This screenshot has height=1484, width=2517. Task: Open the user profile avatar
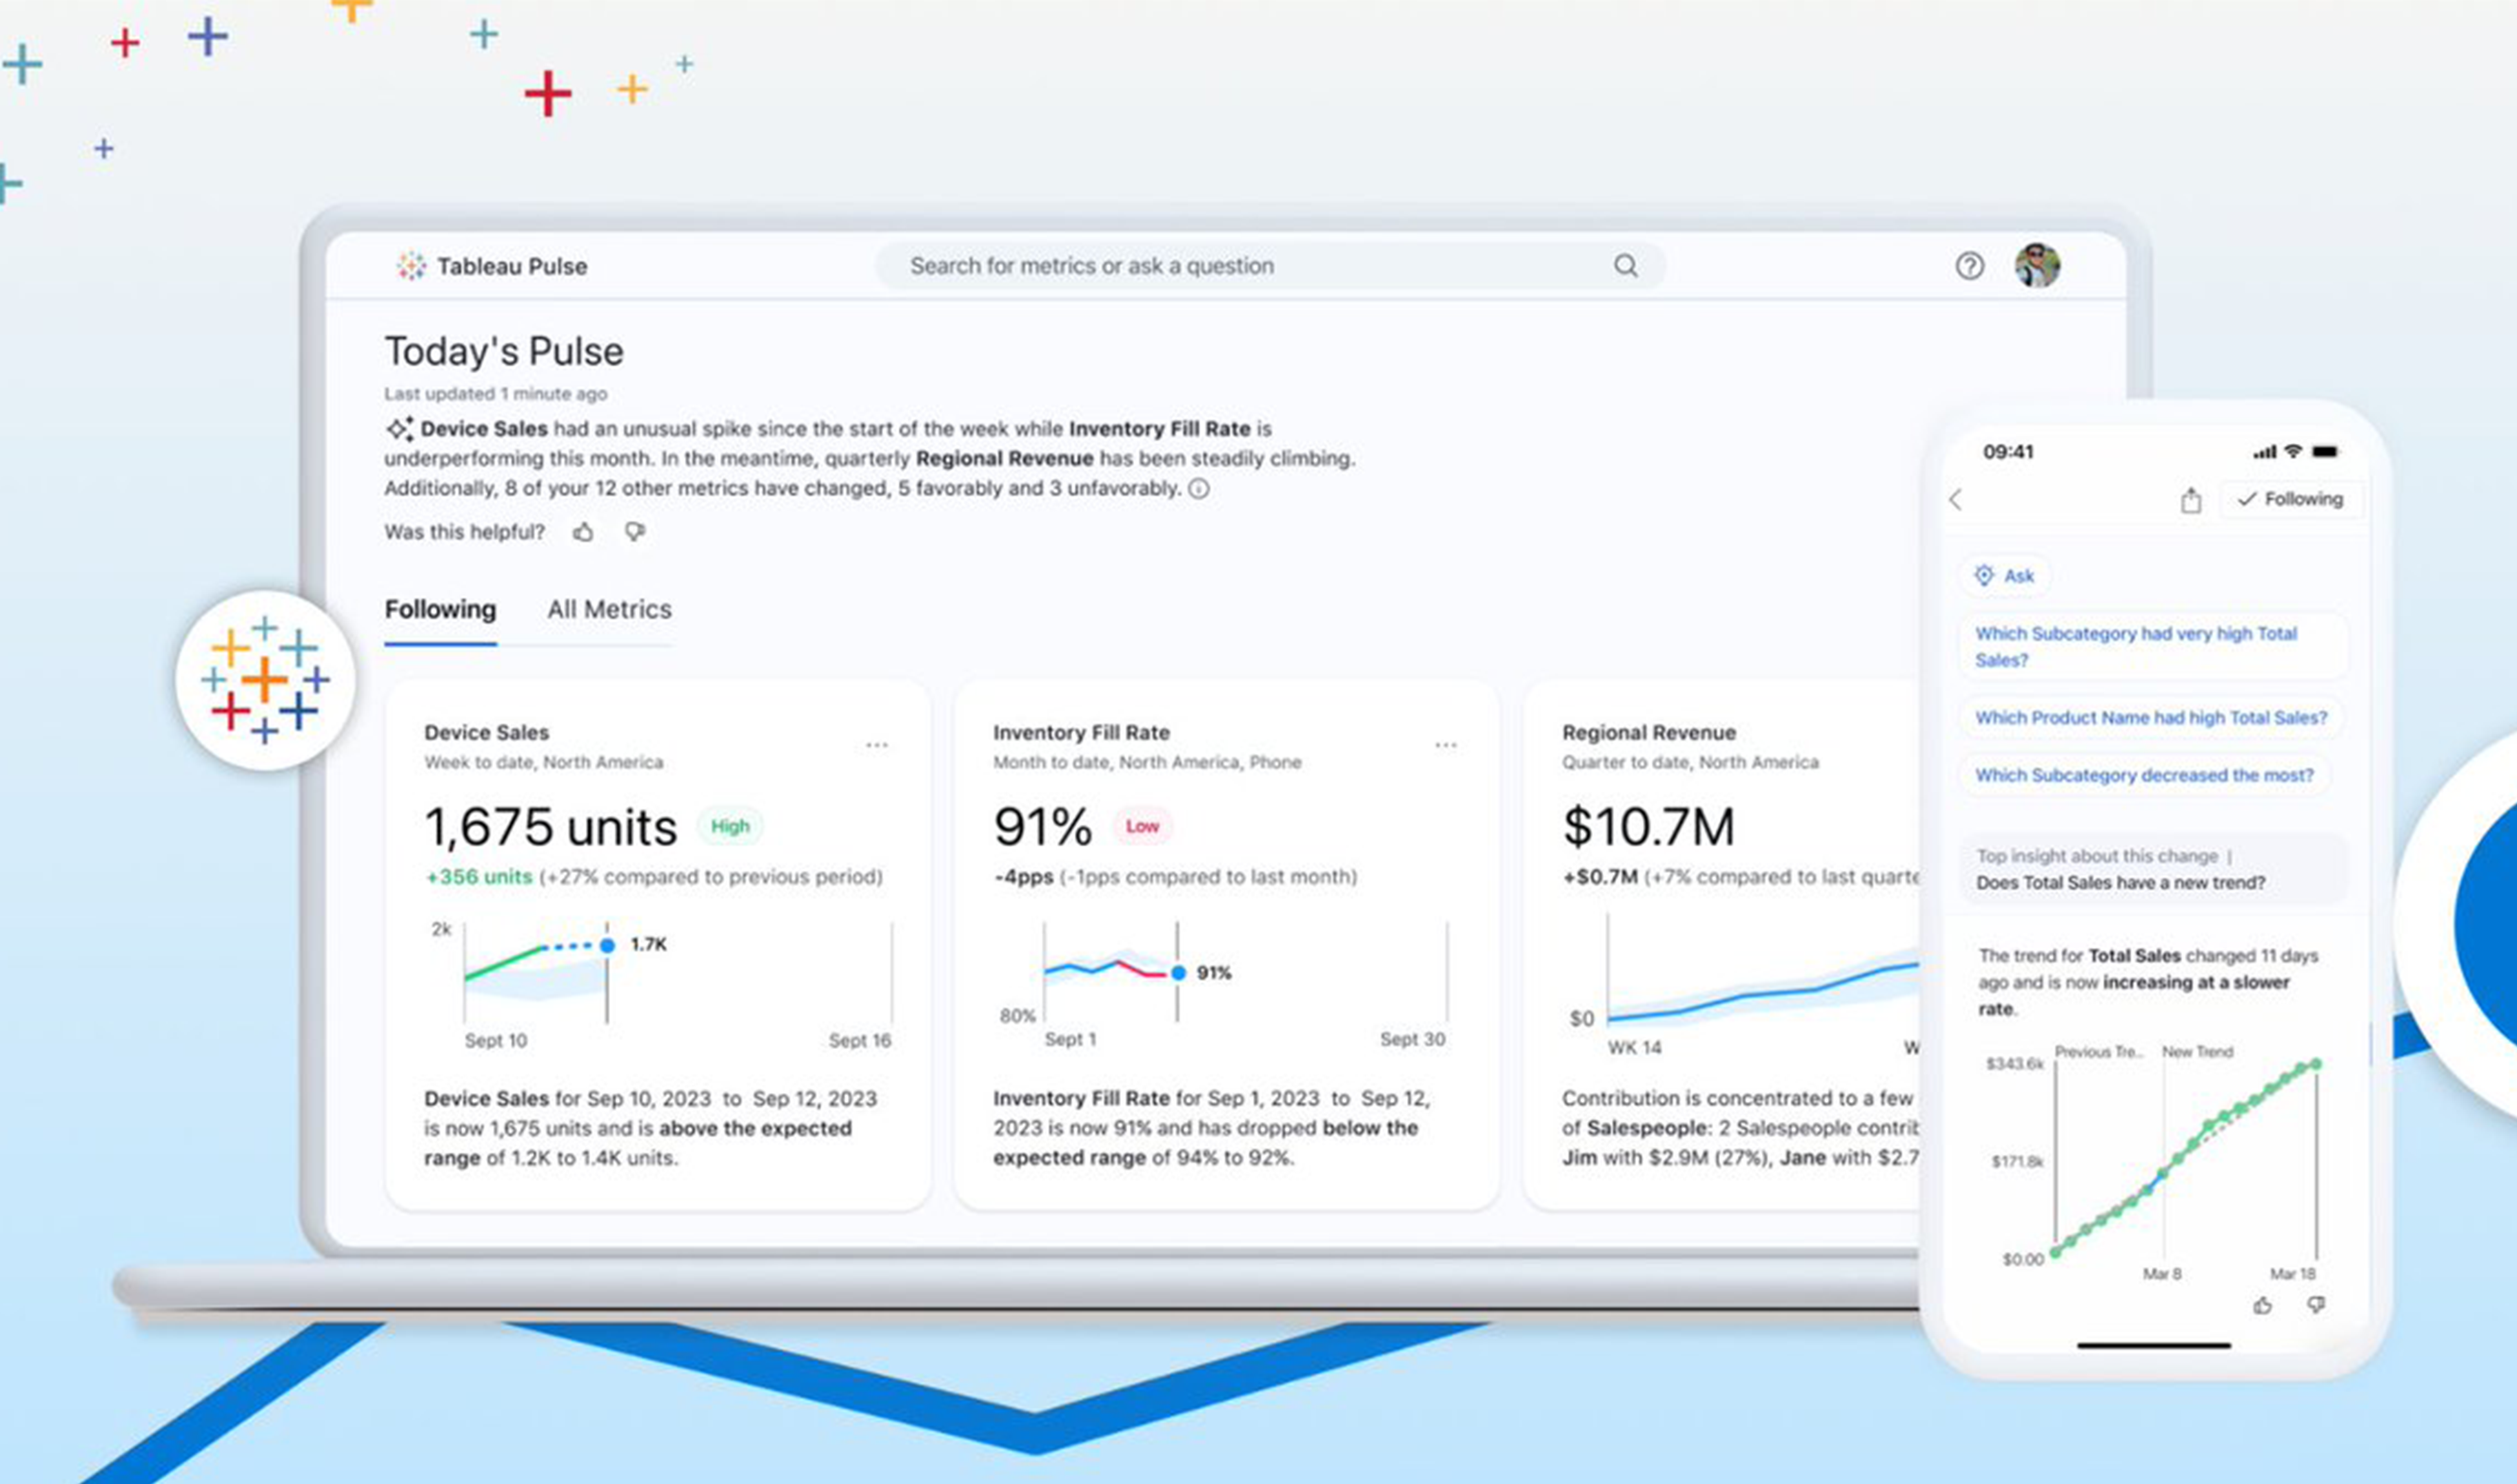point(2037,266)
